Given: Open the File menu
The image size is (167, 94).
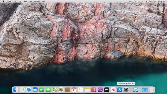Looking at the screenshot, I should (x=15, y=1).
